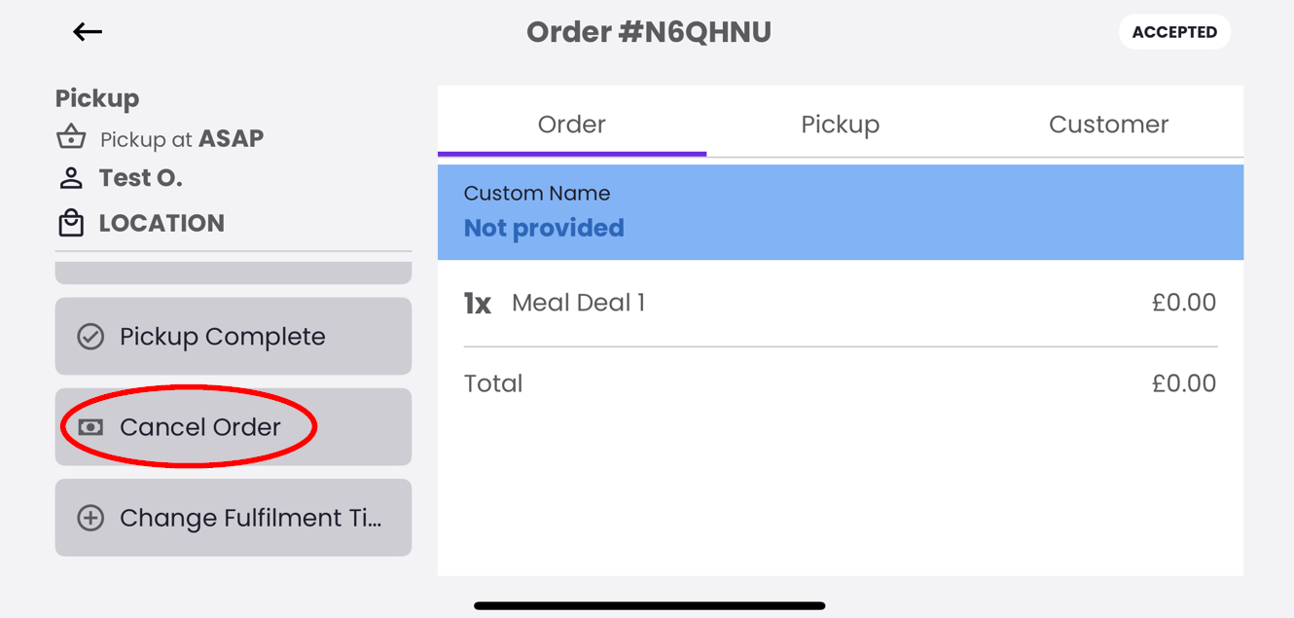Tap the home indicator bar at bottom
Screen dimensions: 1294x618
[649, 605]
